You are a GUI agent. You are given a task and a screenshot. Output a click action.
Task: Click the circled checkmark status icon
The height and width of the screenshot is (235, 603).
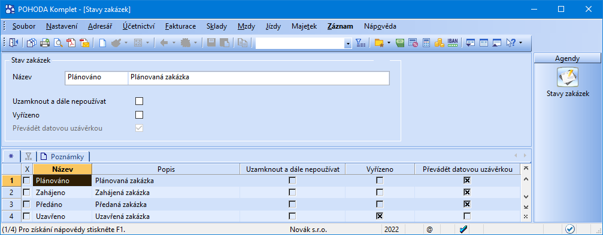570,229
